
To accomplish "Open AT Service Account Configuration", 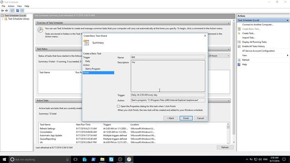I will pos(258,51).
